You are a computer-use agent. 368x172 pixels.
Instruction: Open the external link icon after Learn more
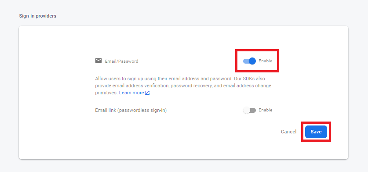[x=147, y=93]
